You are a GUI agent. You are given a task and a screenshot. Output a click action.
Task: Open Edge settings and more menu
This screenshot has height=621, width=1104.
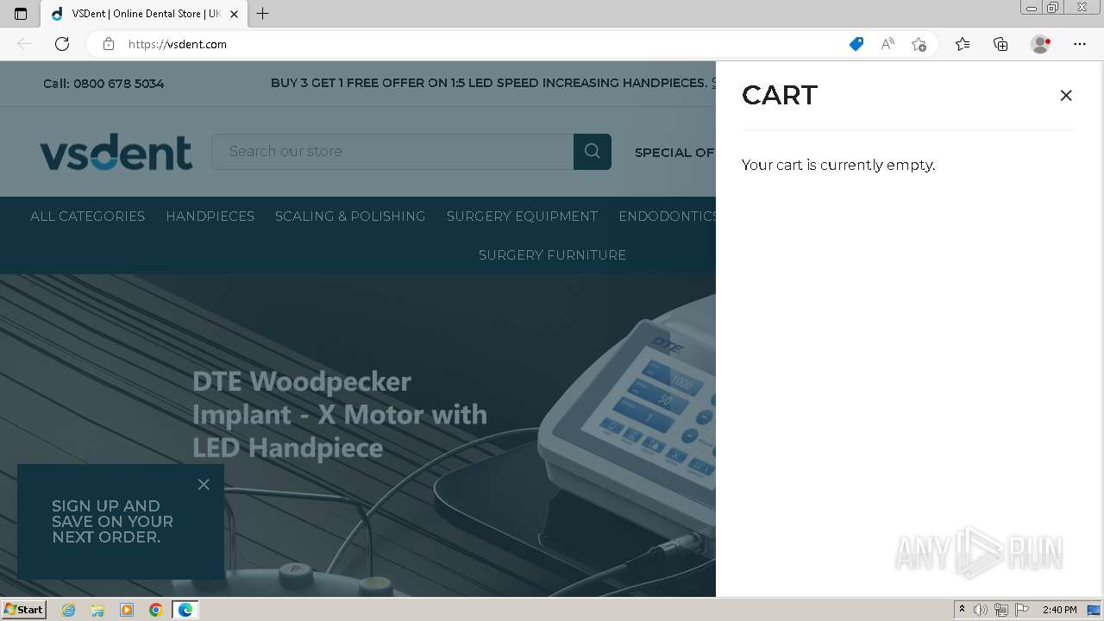pos(1080,44)
